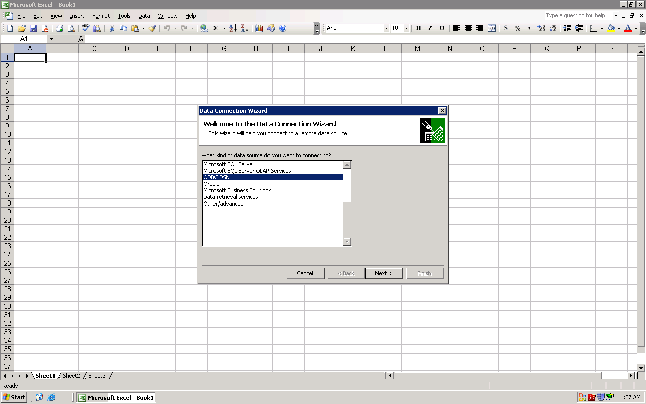Click the Sort Descending Z-A icon
Screen dimensions: 646x404
pos(244,28)
